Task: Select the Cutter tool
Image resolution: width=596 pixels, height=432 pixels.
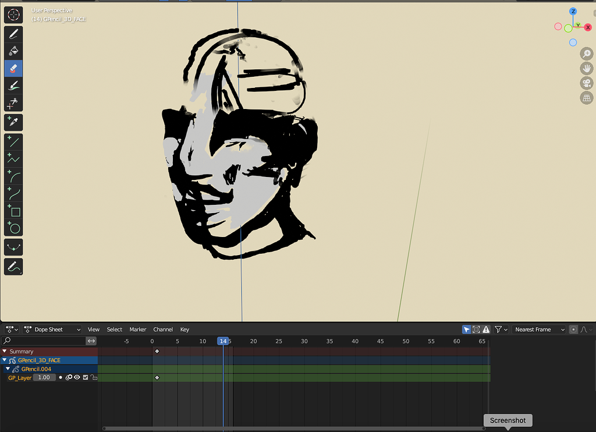Action: tap(13, 103)
